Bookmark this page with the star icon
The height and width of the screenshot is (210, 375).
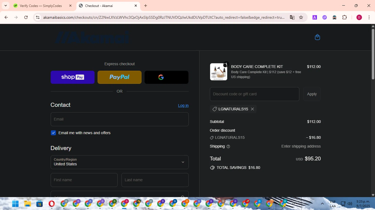[x=301, y=17]
